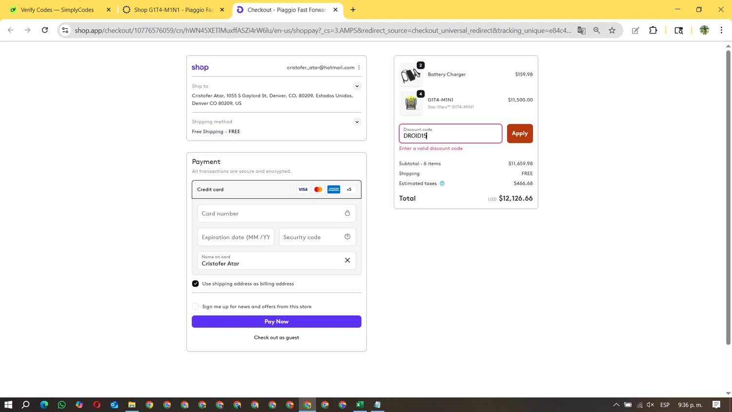
Task: View site information for shop.app
Action: [65, 30]
